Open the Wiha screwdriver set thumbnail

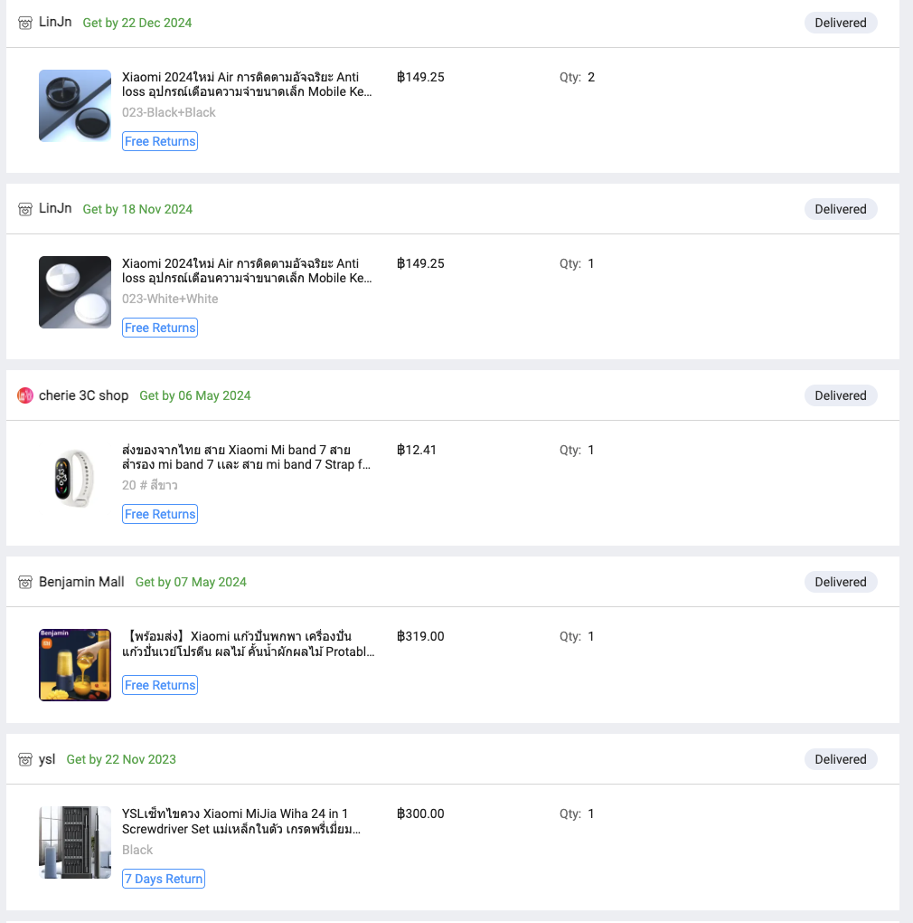coord(75,842)
